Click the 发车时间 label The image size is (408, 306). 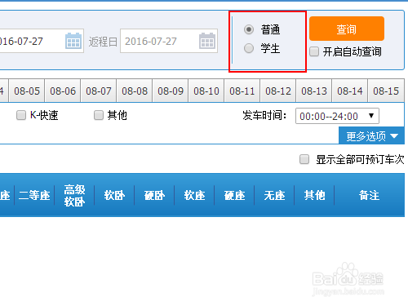tap(264, 115)
